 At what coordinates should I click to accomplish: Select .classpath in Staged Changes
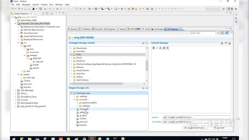tap(84, 109)
